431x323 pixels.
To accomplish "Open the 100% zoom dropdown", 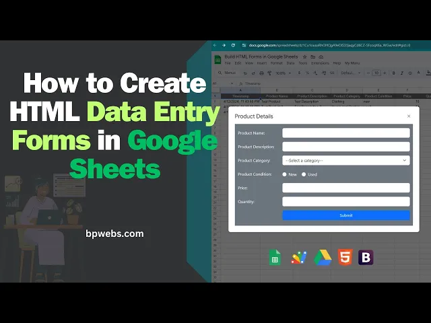I will click(x=284, y=73).
